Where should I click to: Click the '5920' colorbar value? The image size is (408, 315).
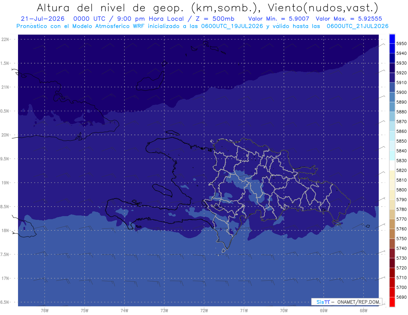pyautogui.click(x=402, y=73)
